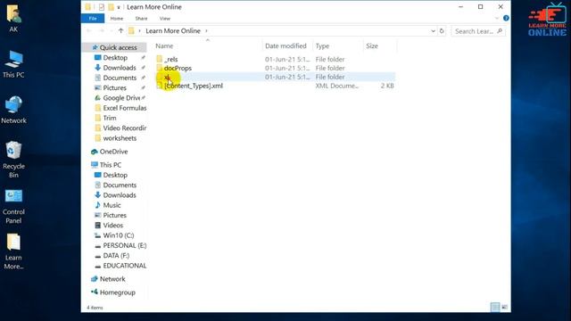Click breadcrumb root chevron before Learn More Online

(139, 31)
